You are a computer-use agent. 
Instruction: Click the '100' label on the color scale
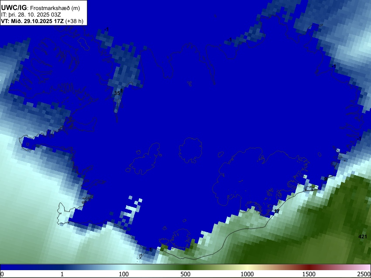click(x=124, y=274)
